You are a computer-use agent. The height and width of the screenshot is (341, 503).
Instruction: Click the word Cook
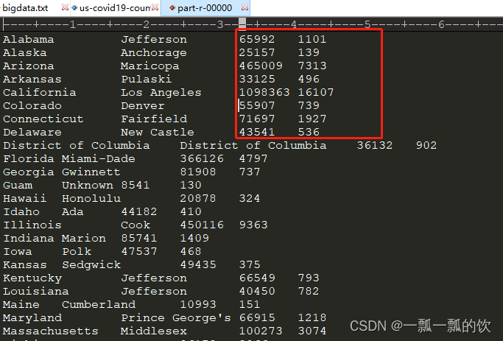[x=136, y=225]
